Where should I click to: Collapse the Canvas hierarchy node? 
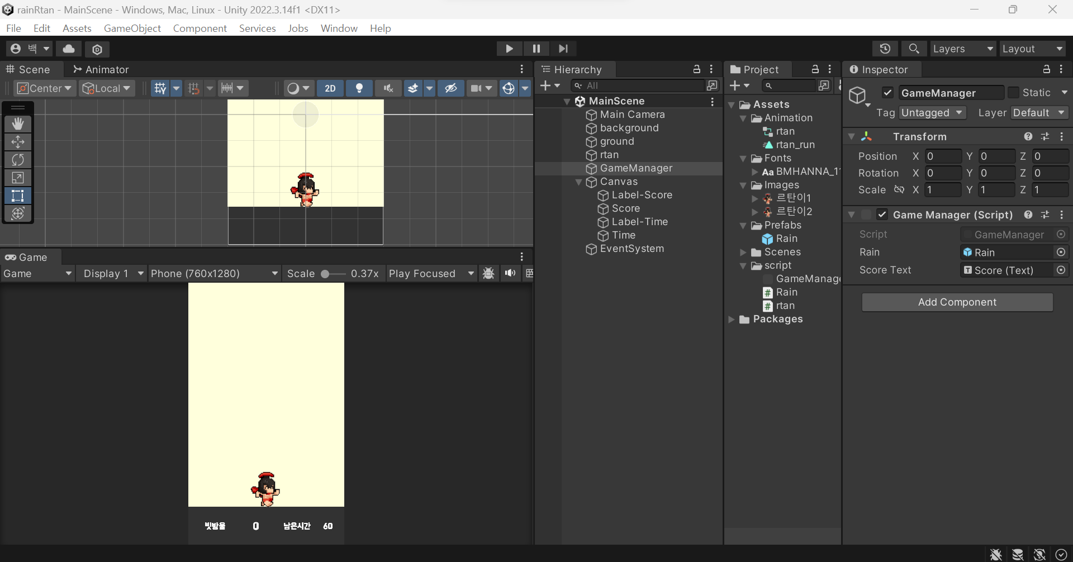click(x=579, y=182)
